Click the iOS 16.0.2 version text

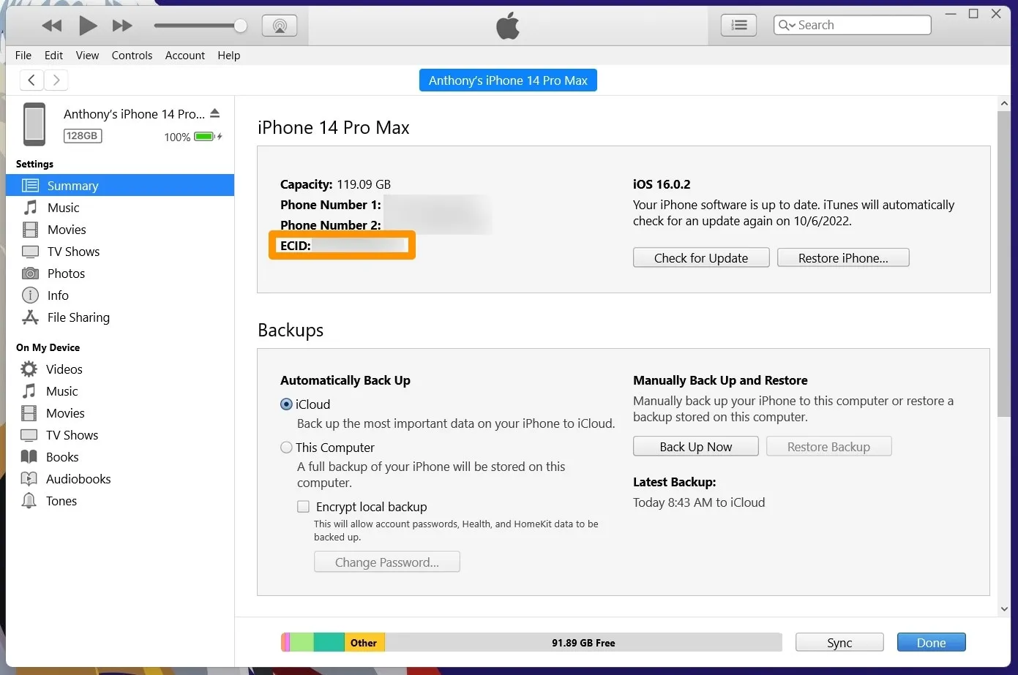point(662,184)
